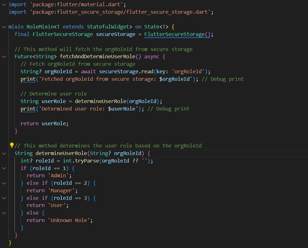Click the lightbulb quick-fix icon
The width and height of the screenshot is (308, 248).
12,146
